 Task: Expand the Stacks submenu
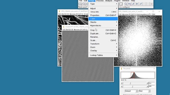[x=103, y=22]
